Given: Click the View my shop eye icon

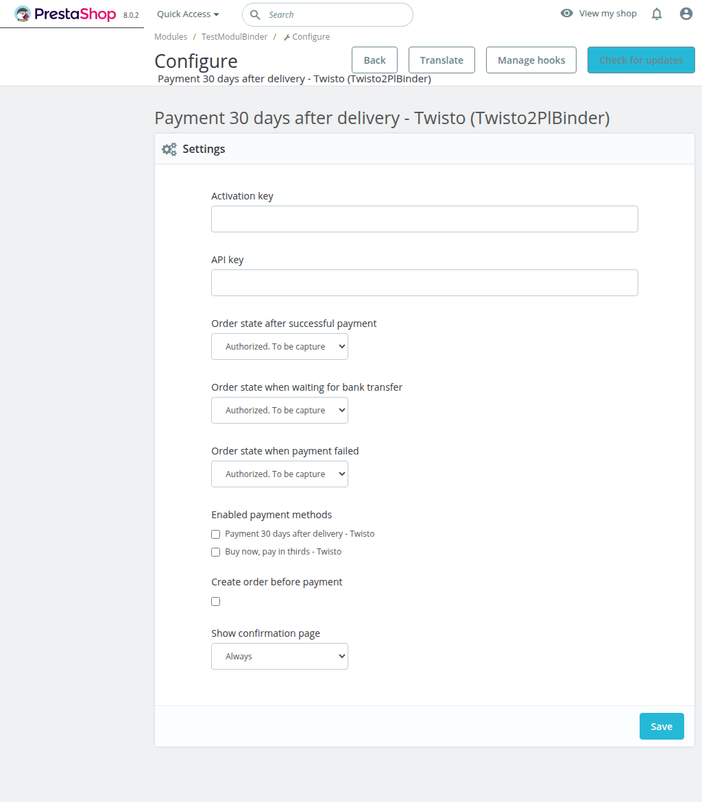Looking at the screenshot, I should click(567, 13).
